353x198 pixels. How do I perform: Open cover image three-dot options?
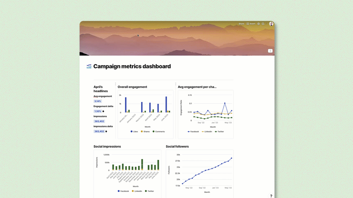point(270,51)
